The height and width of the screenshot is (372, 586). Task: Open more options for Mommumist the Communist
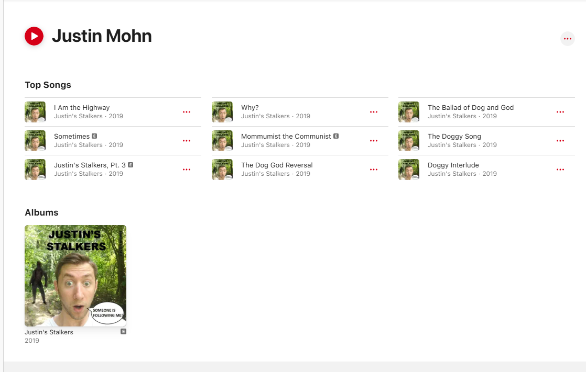374,141
